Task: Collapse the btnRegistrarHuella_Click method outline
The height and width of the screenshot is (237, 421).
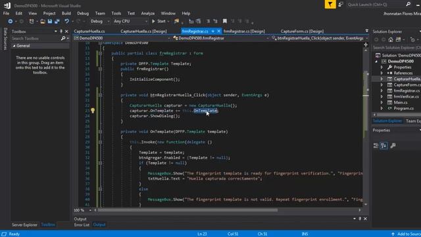Action: [x=100, y=95]
